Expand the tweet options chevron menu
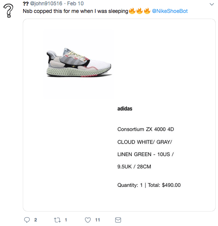Screen dimensions: 218x226 tap(212, 4)
